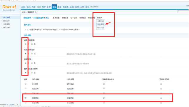Select 背景图库 default display category radio
Image resolution: width=189 pixels, height=107 pixels.
[161, 98]
